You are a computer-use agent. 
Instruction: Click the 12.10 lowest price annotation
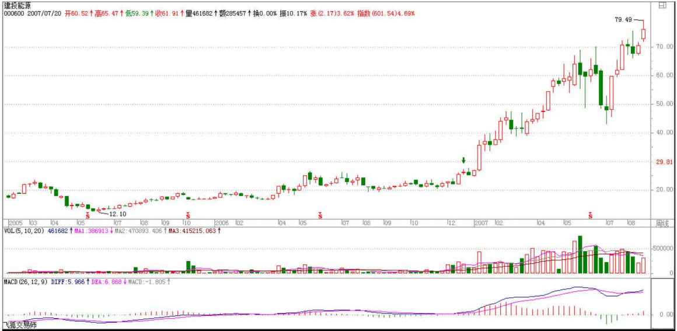pyautogui.click(x=118, y=214)
